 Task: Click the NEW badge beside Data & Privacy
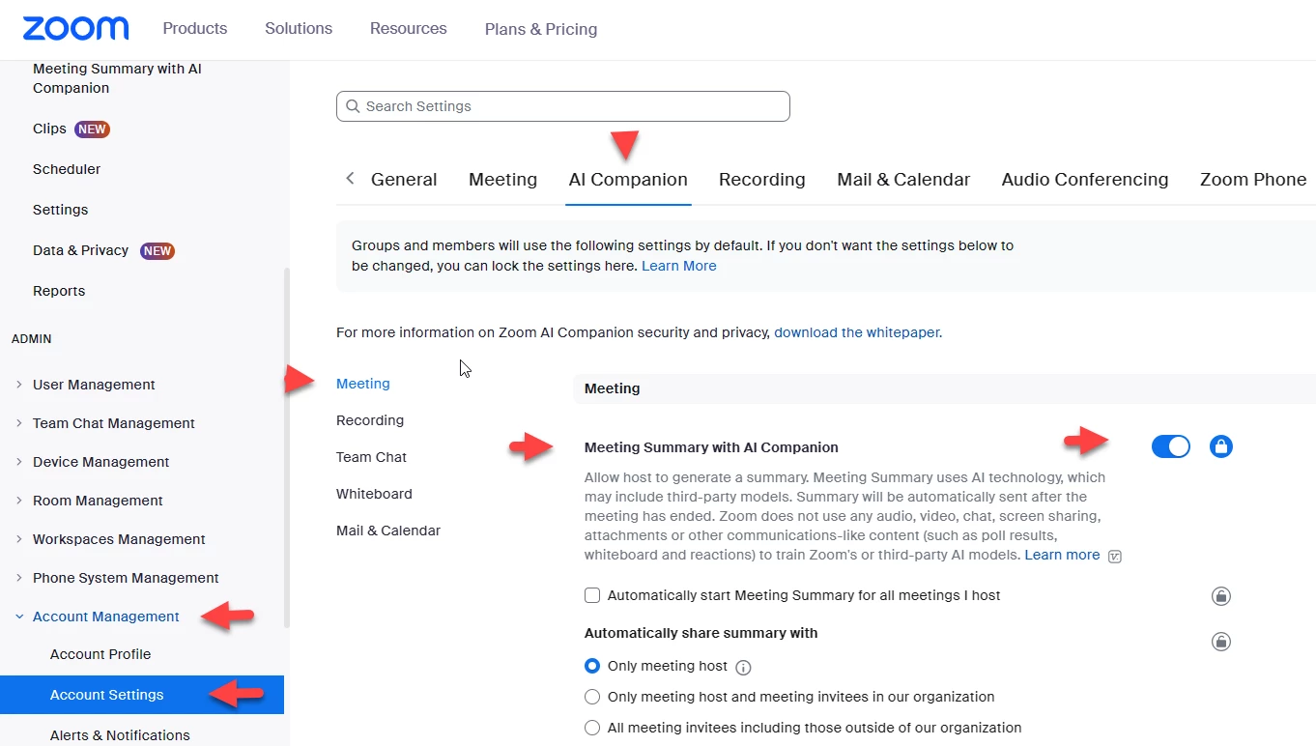tap(157, 250)
